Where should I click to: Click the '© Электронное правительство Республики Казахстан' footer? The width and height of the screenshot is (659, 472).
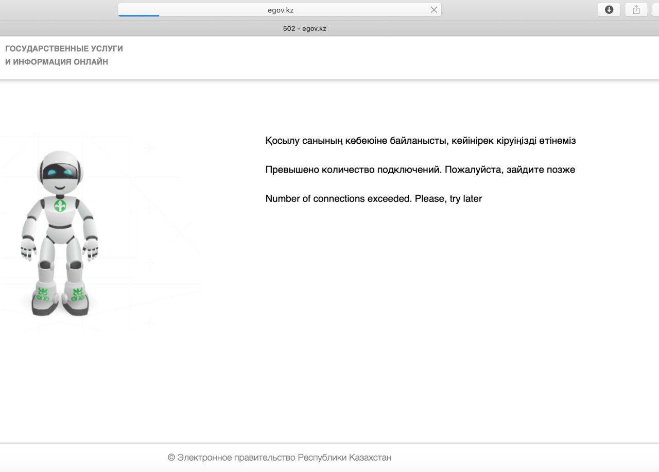pos(280,458)
